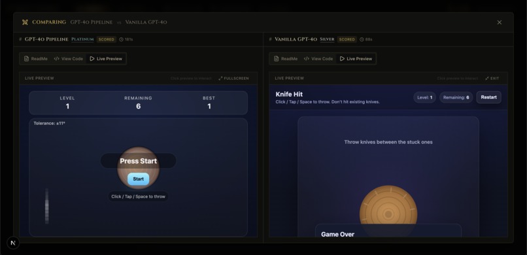Click the Press Start text overlay
The image size is (527, 255).
point(138,161)
